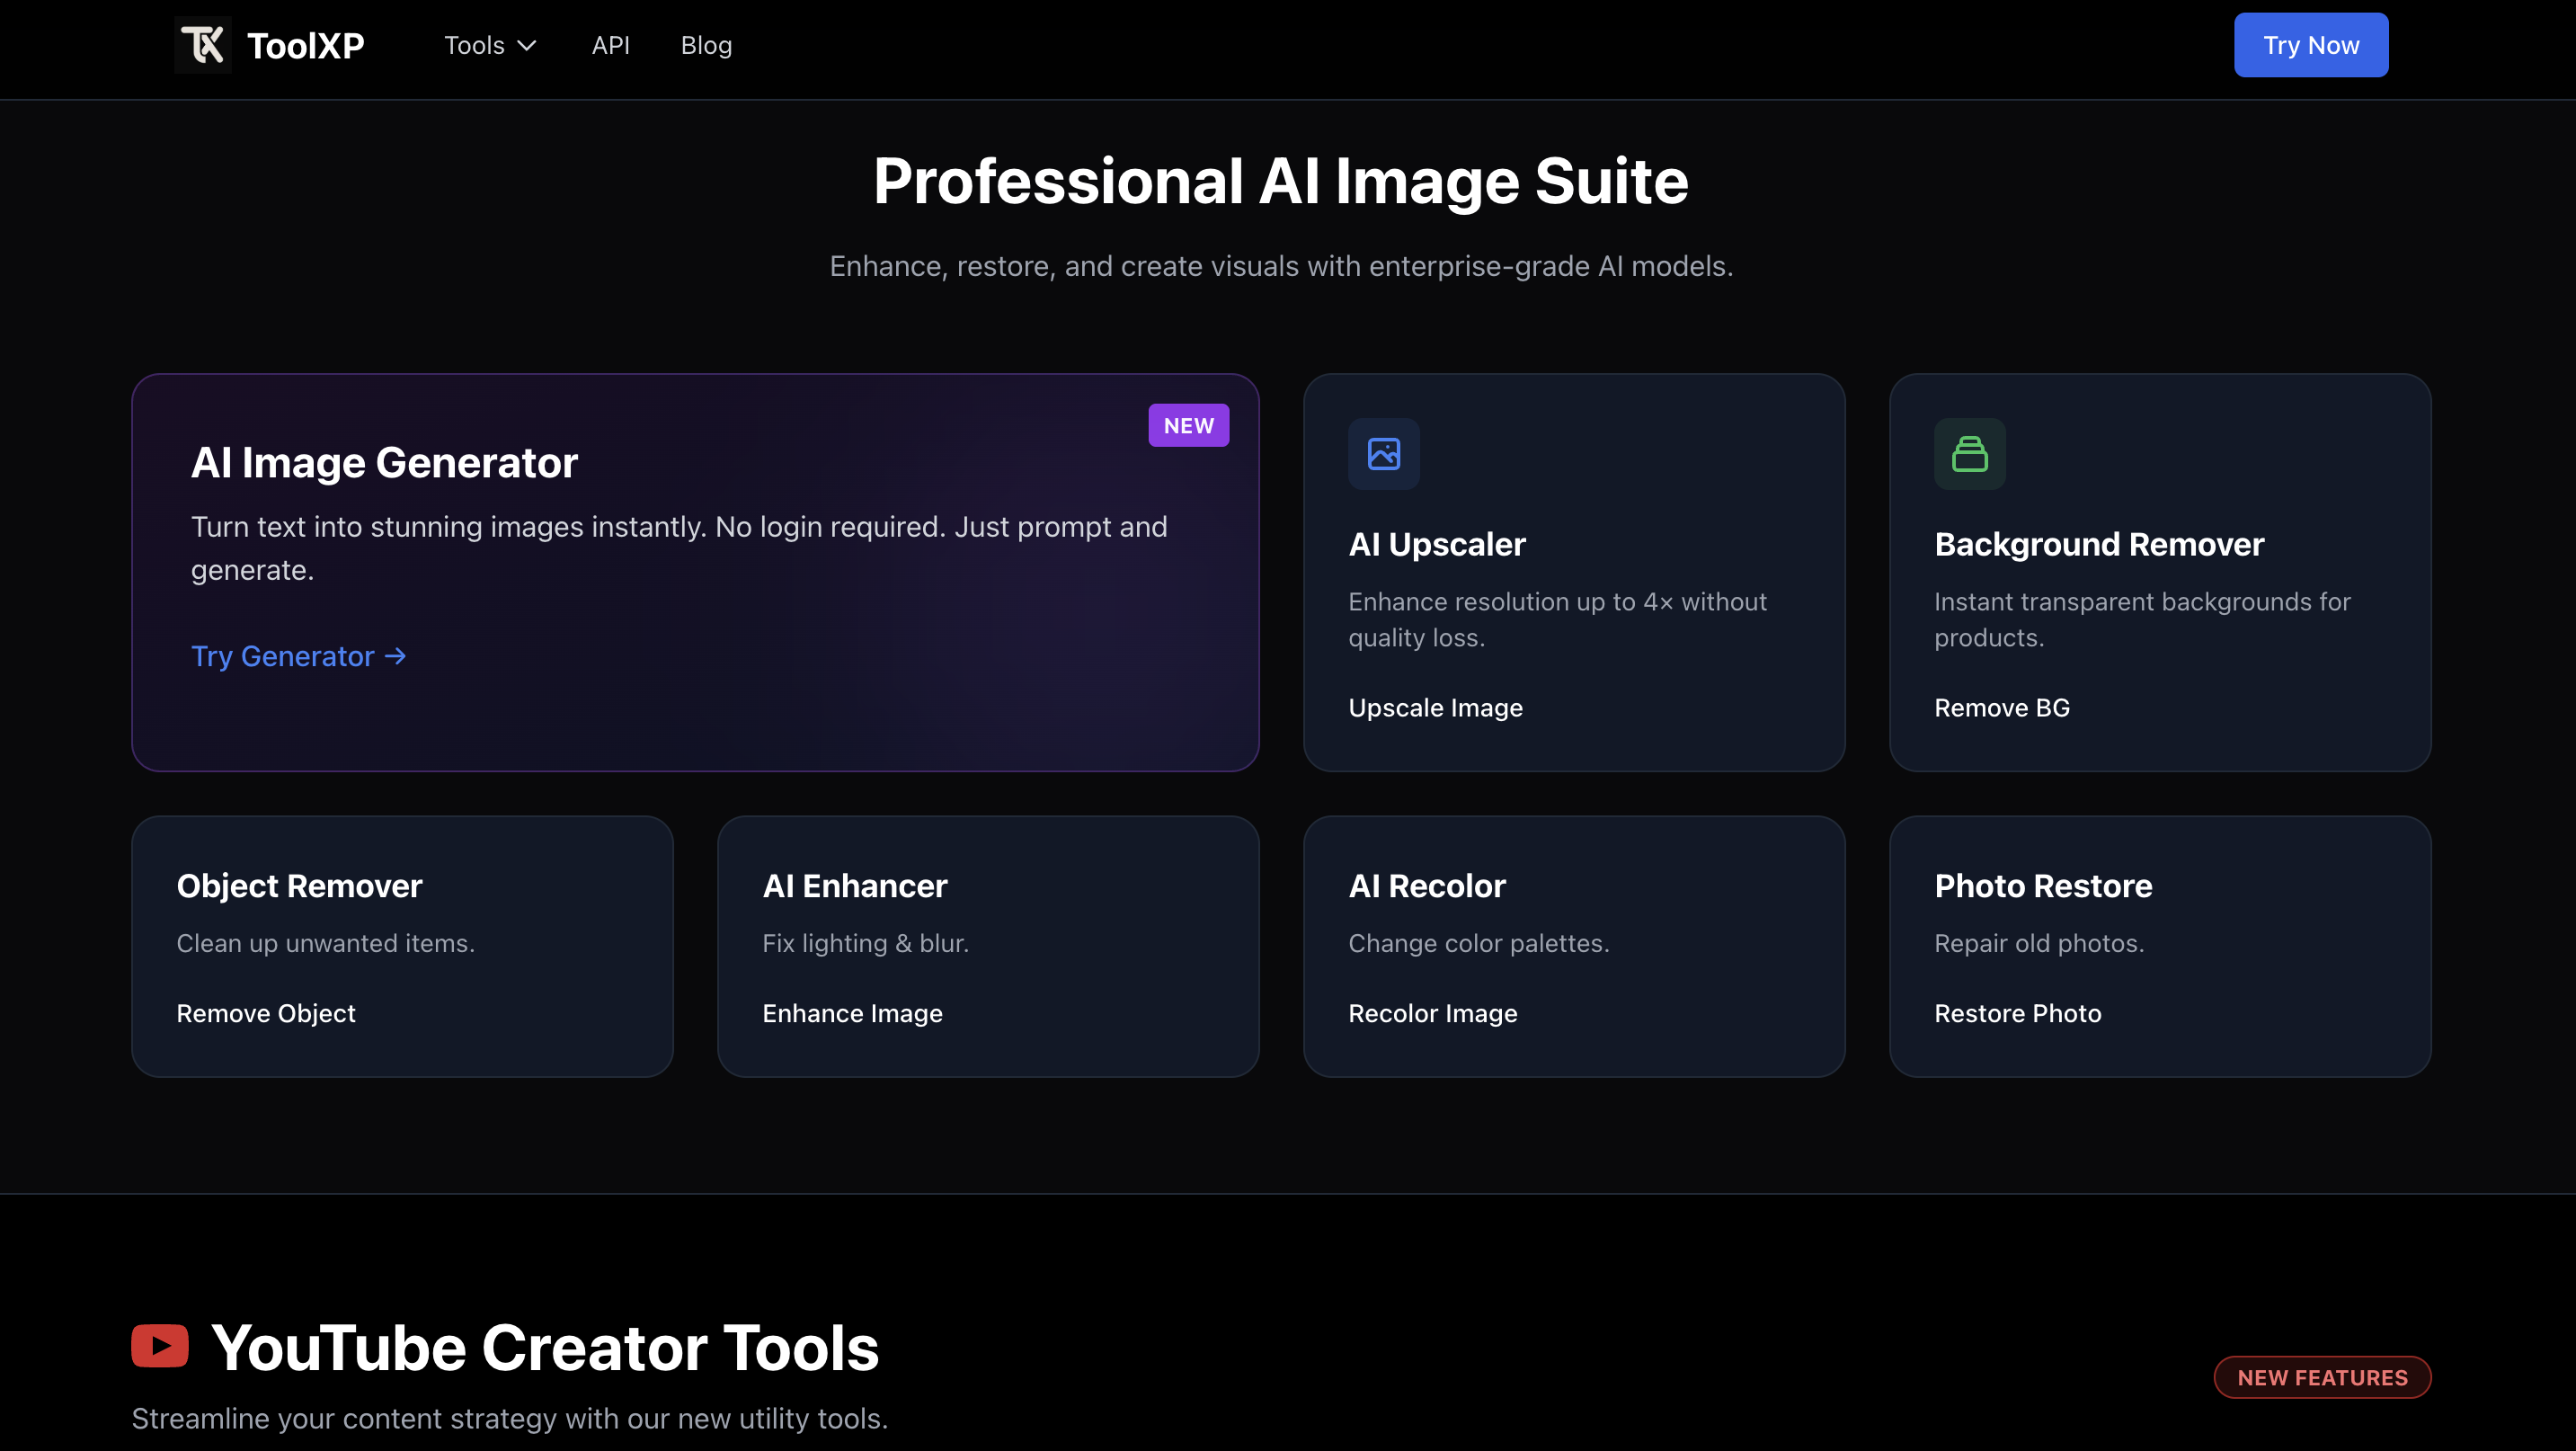
Task: Click the Upscale Image link
Action: (x=1435, y=707)
